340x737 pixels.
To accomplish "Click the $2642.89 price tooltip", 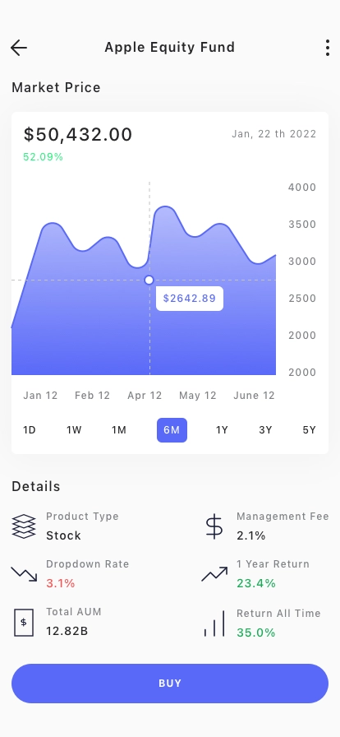I will (190, 299).
